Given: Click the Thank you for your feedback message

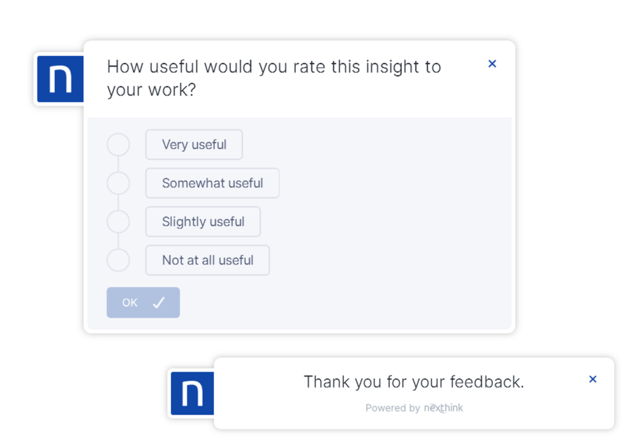Looking at the screenshot, I should pos(414,381).
